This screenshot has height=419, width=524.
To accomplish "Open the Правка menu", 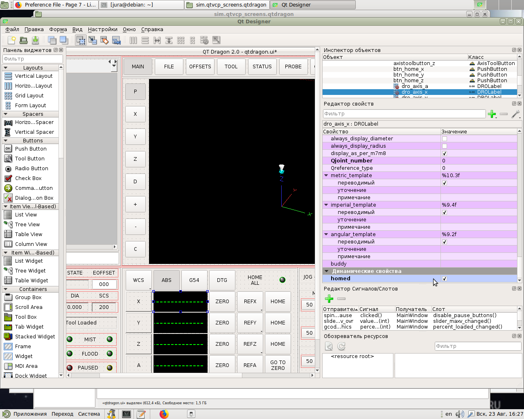I will [x=34, y=29].
